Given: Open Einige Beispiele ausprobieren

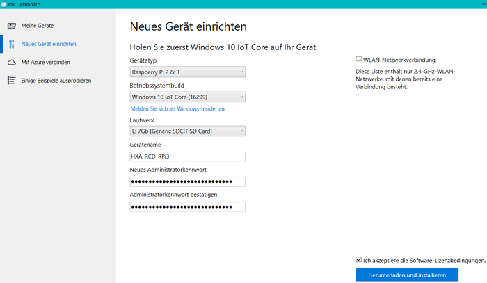Looking at the screenshot, I should pyautogui.click(x=56, y=81).
